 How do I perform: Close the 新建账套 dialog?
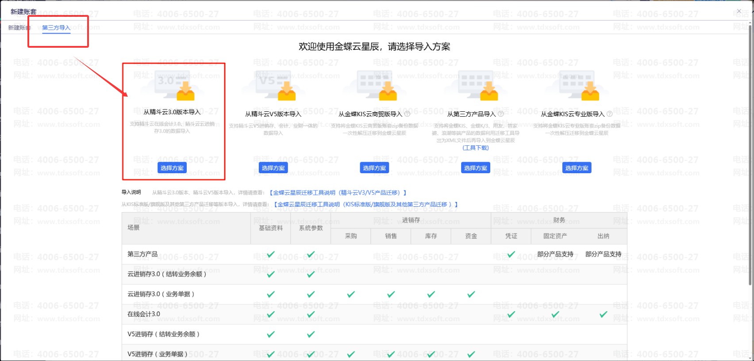[x=739, y=11]
